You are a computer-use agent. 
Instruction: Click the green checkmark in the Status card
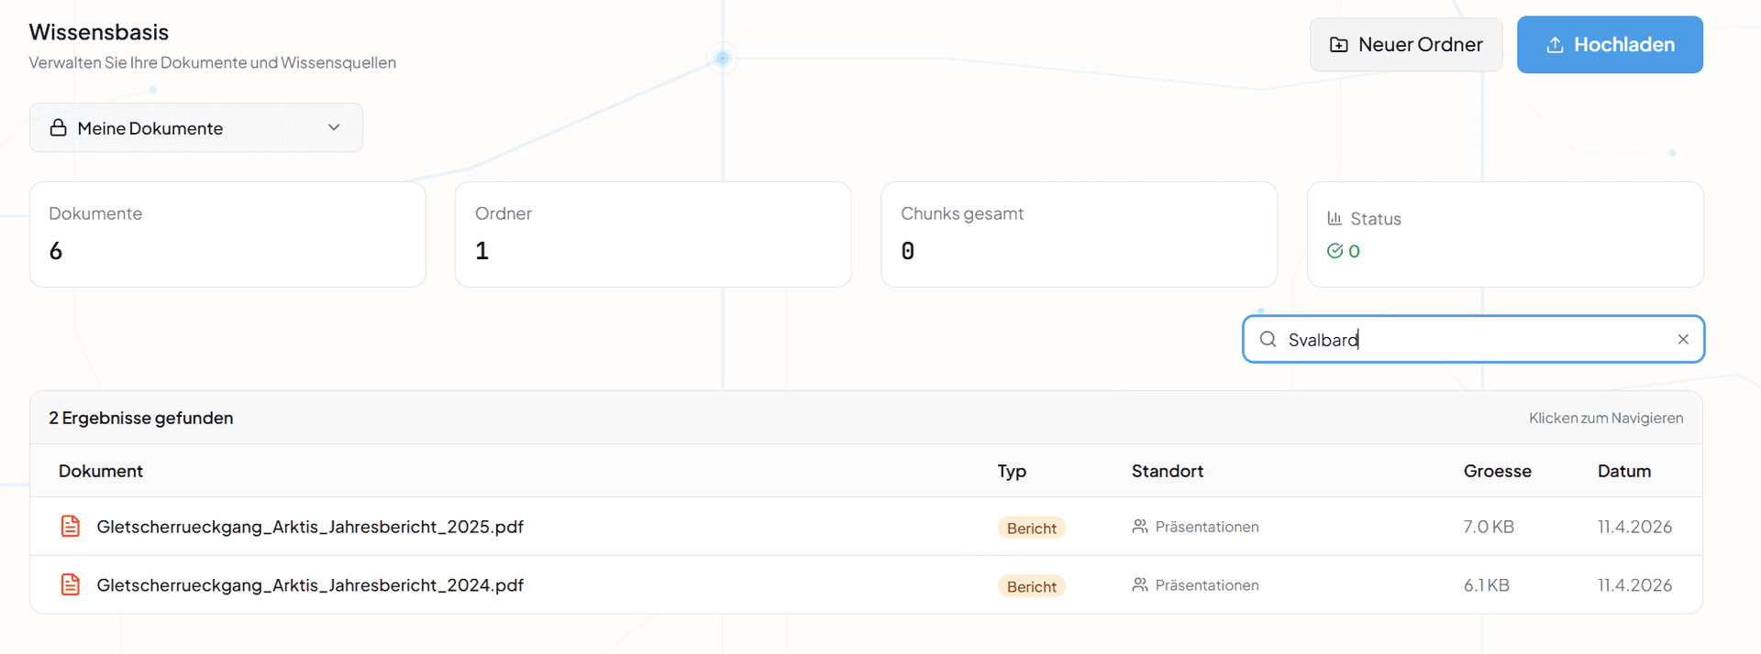pyautogui.click(x=1336, y=250)
